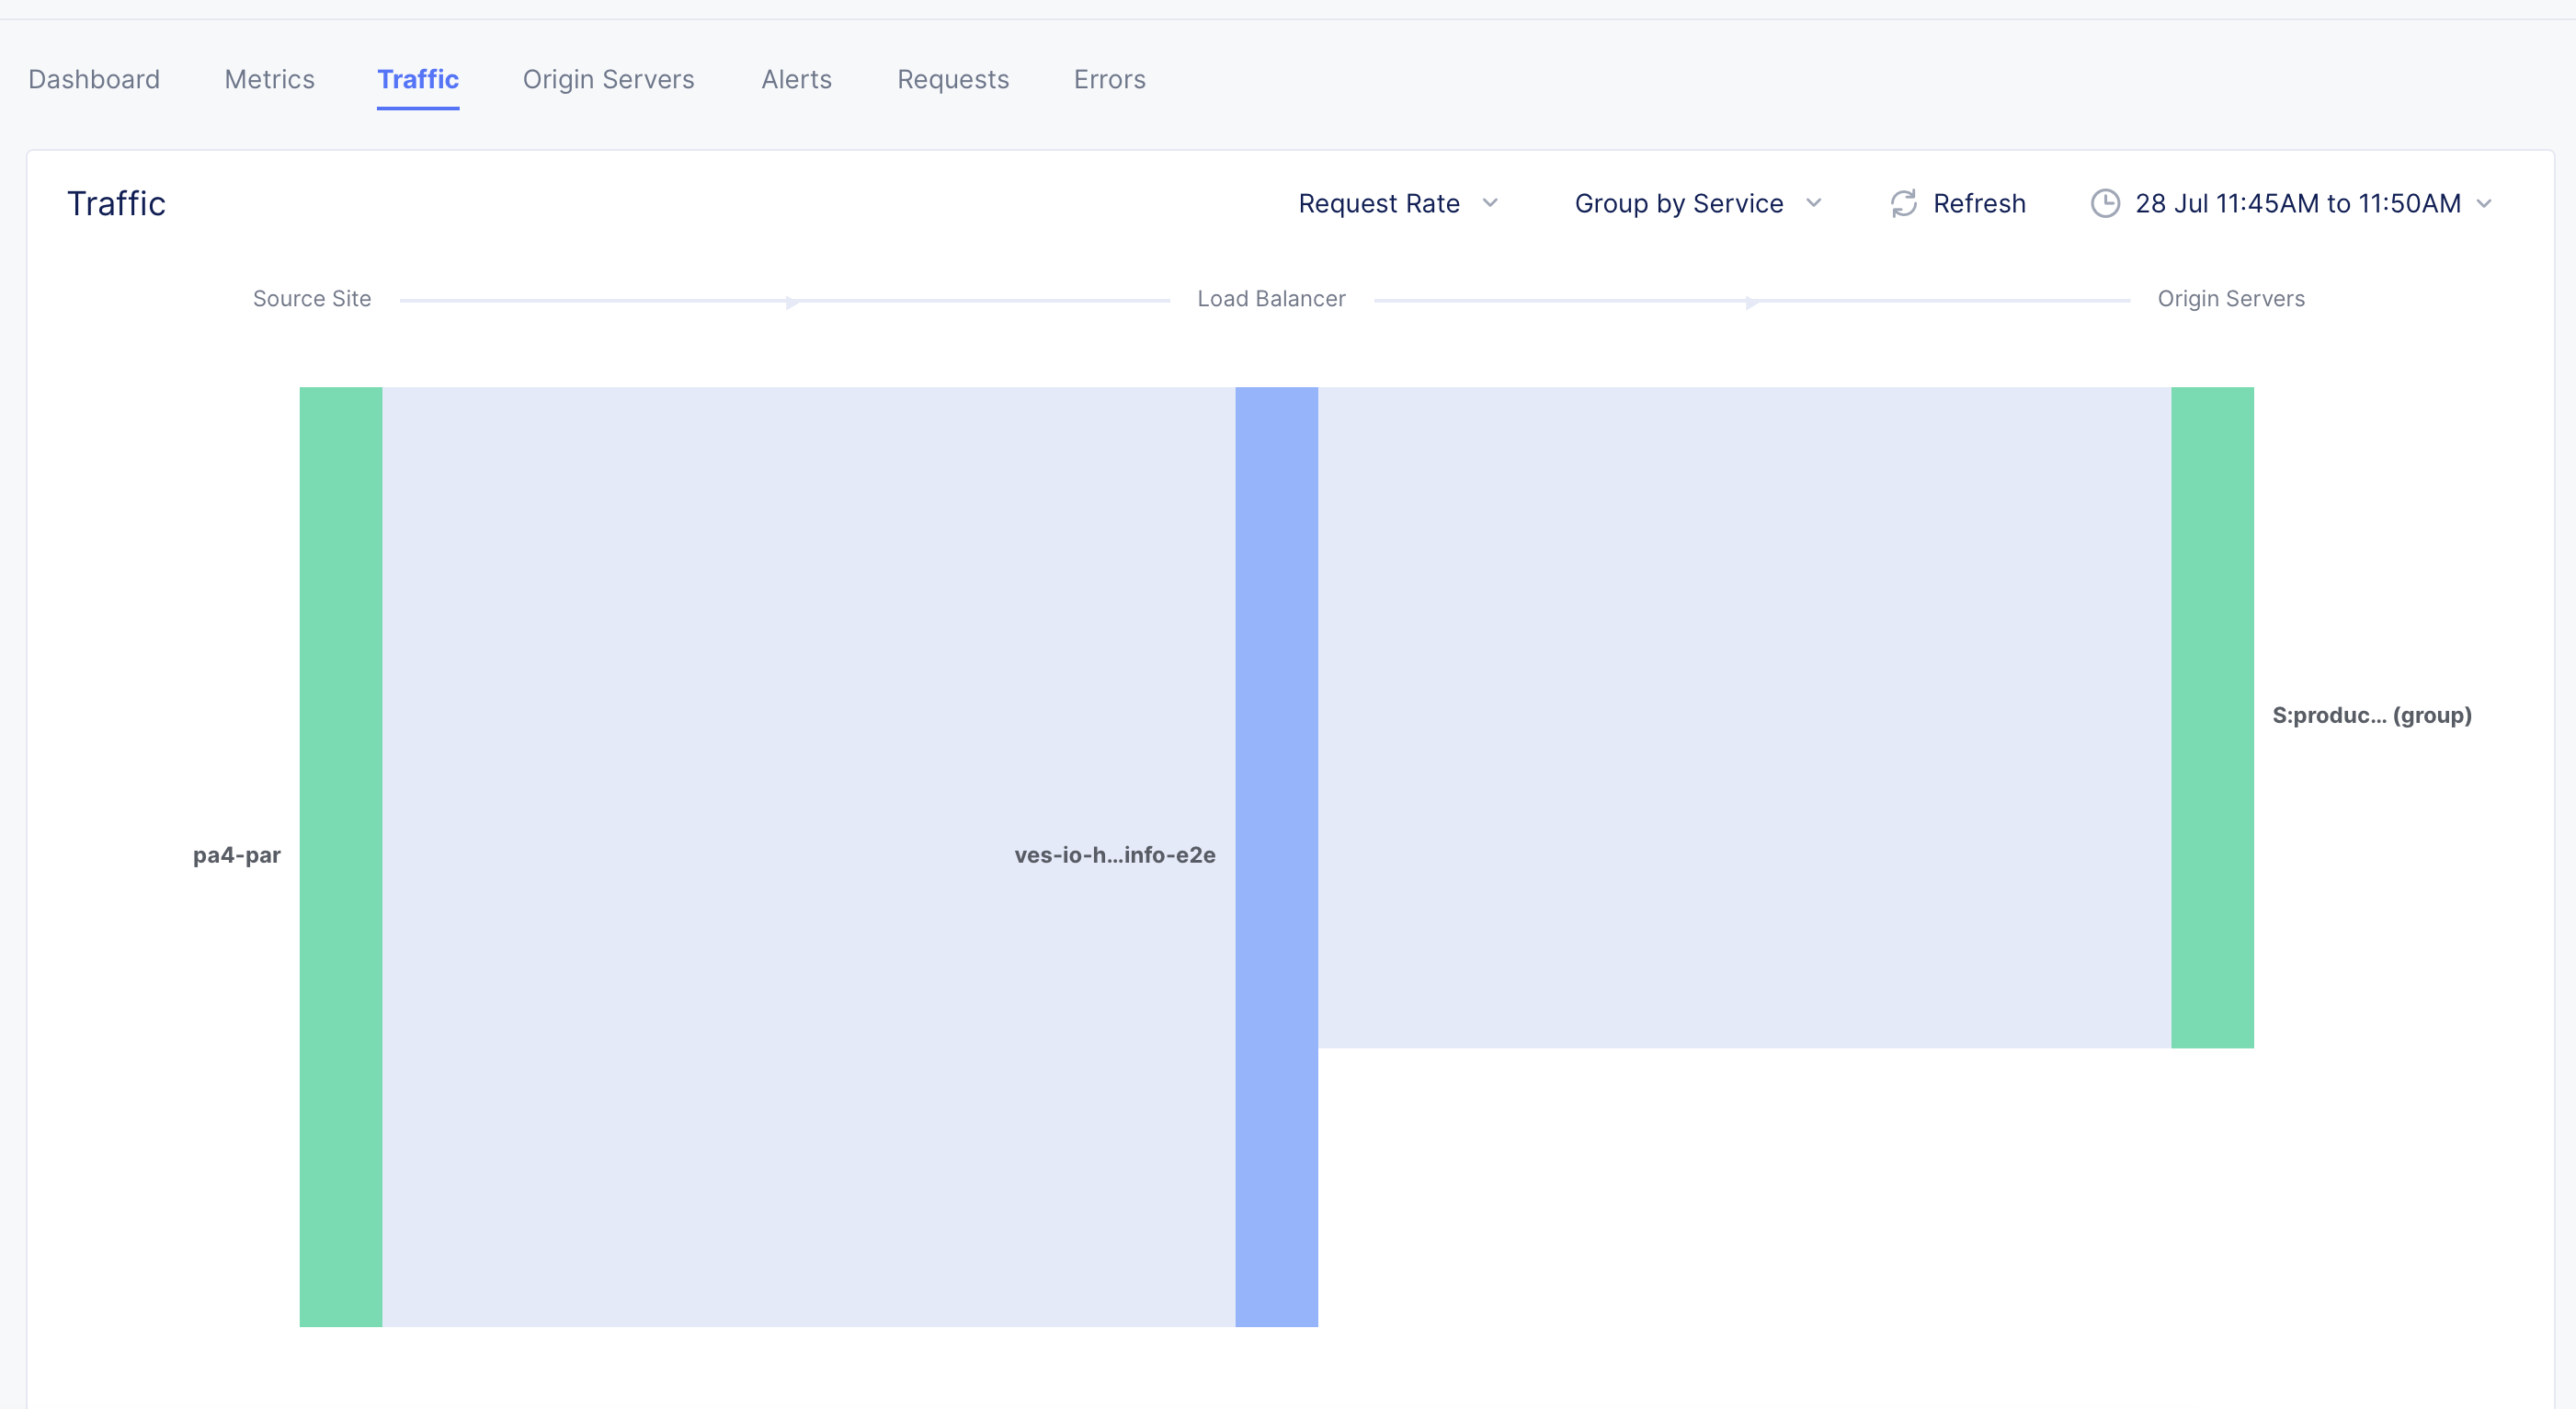View the Errors tab
Image resolution: width=2576 pixels, height=1409 pixels.
tap(1109, 79)
